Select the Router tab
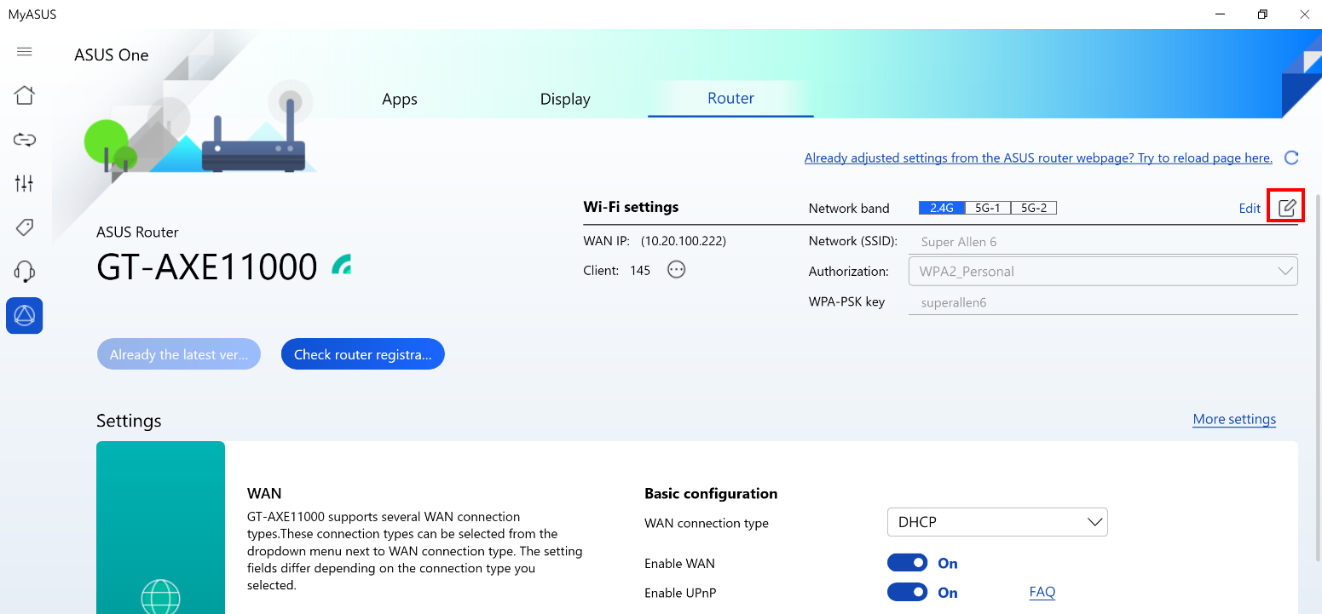1322x614 pixels. (x=730, y=98)
